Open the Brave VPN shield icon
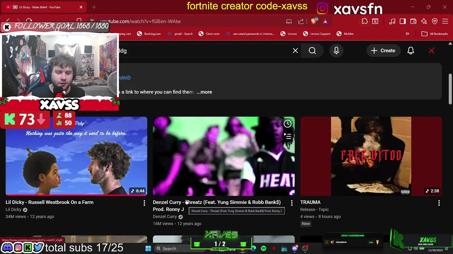 pos(435,21)
